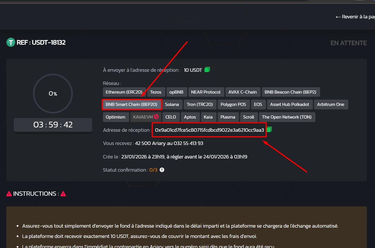
Task: Select the AVAX C-Chain network
Action: click(x=243, y=92)
